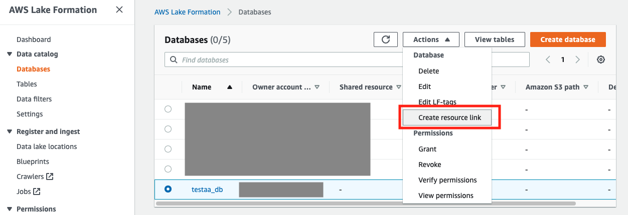
Task: Open Data lake locations in sidebar
Action: click(47, 146)
